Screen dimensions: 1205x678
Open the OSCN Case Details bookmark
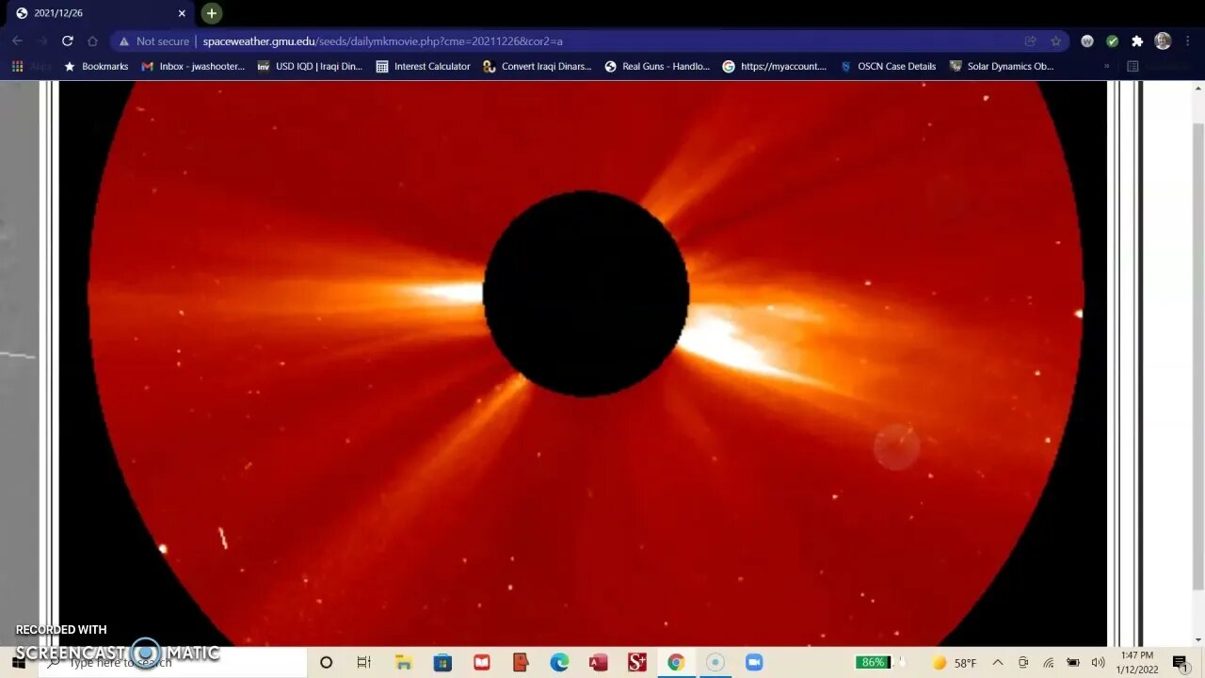tap(888, 67)
